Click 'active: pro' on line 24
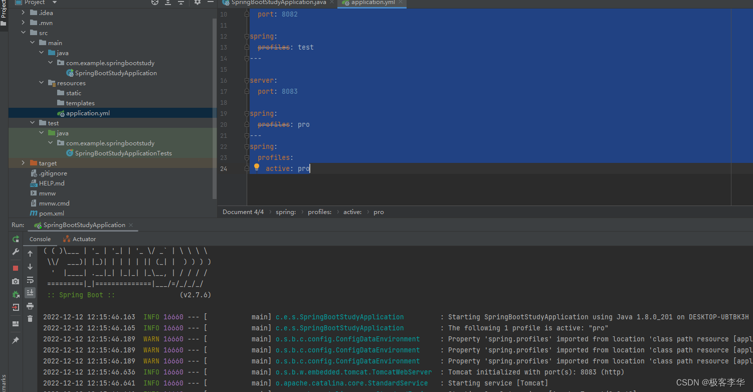Viewport: 753px width, 392px height. tap(288, 168)
